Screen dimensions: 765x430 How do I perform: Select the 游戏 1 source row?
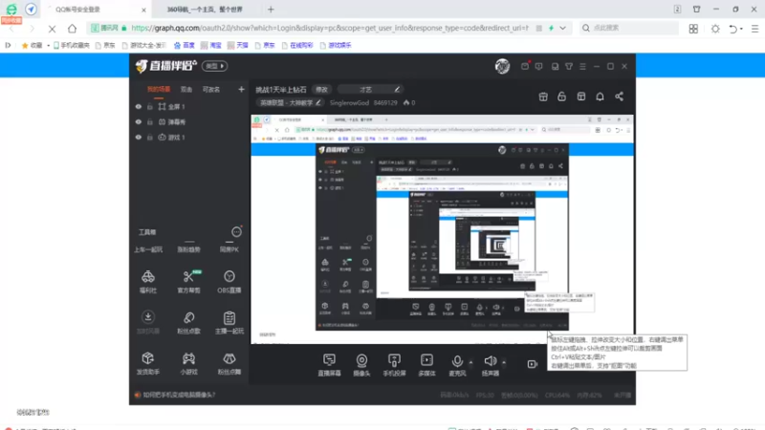coord(188,138)
